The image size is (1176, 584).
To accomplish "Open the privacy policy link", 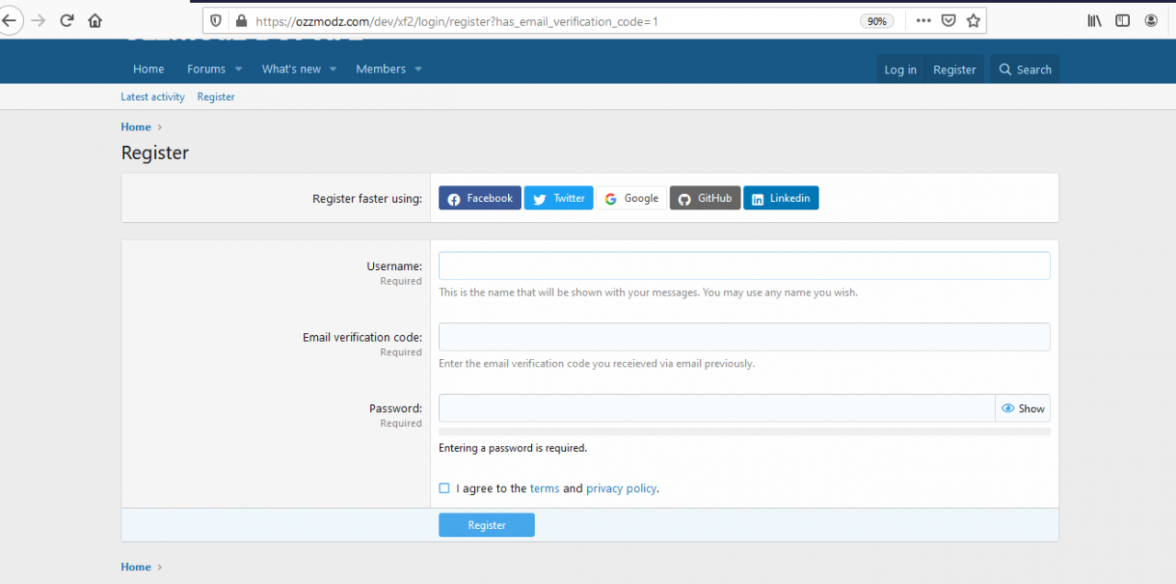I will 621,488.
